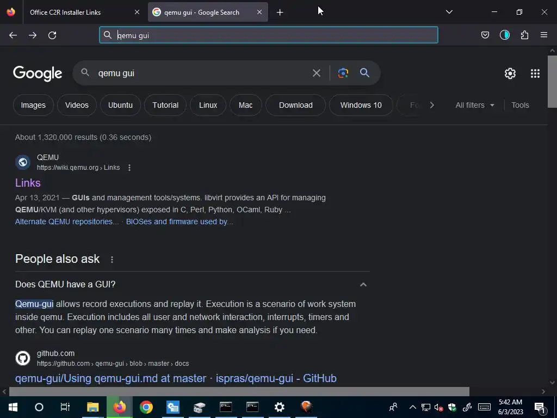The width and height of the screenshot is (557, 418).
Task: Close the Office C2R Installer Links tab
Action: click(x=137, y=12)
